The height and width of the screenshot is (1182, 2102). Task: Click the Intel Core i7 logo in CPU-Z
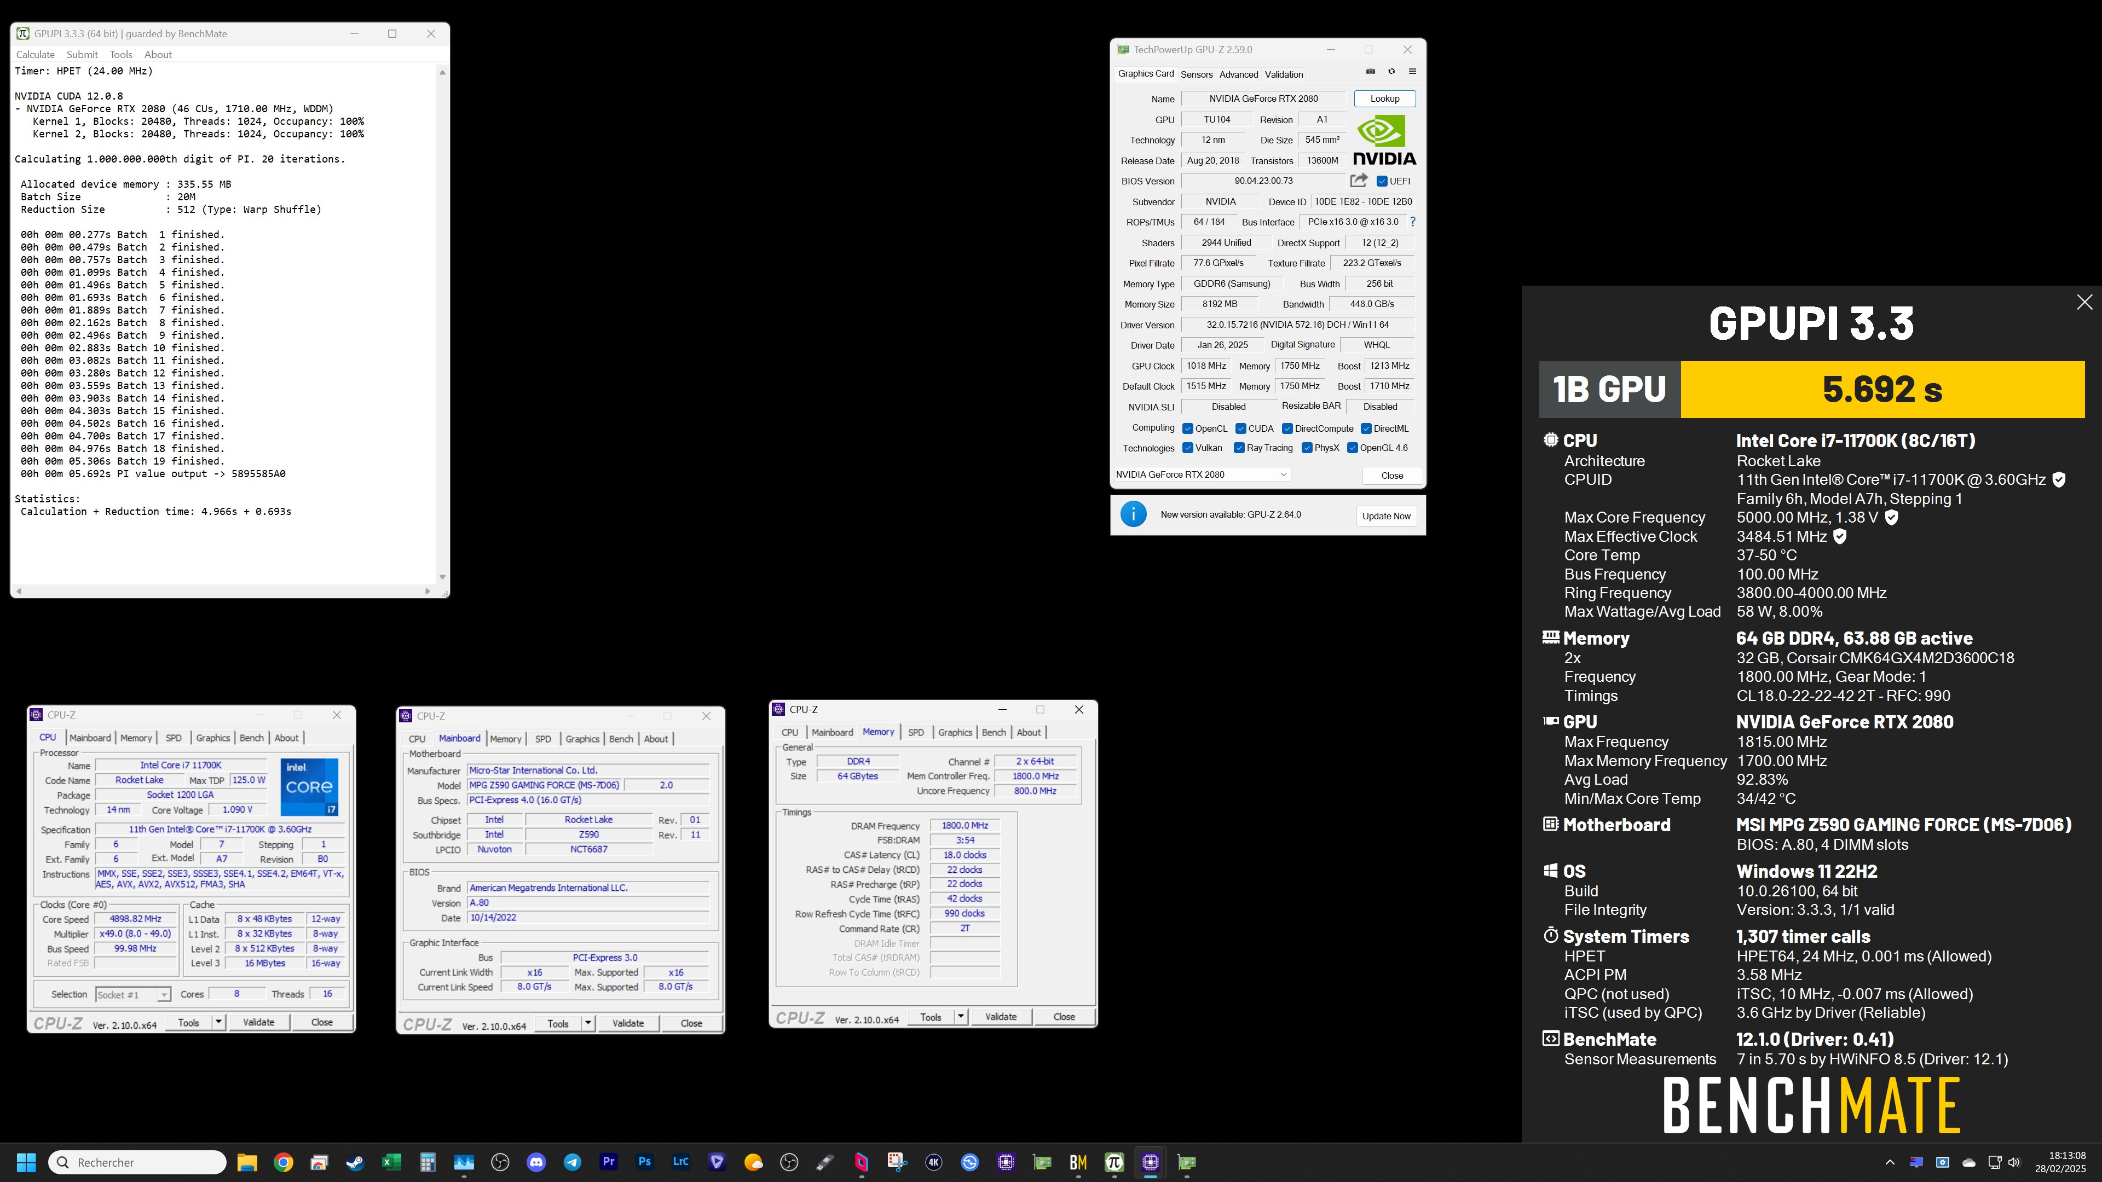pos(309,786)
